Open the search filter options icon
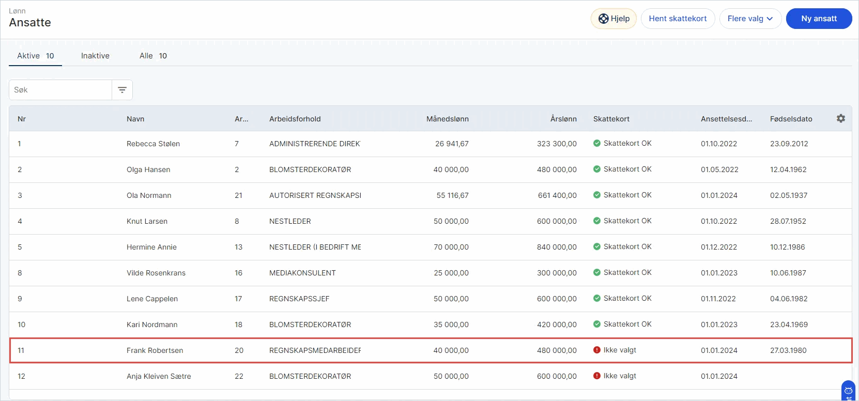 pyautogui.click(x=122, y=90)
